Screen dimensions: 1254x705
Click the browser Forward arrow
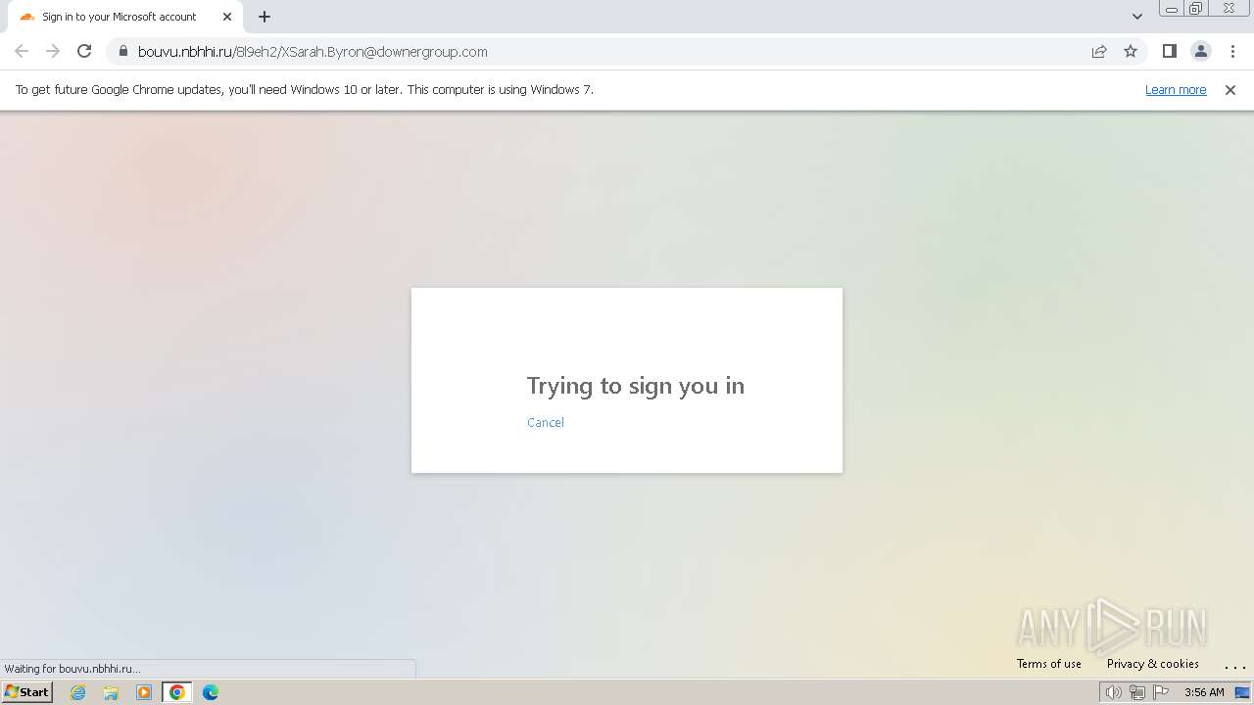pyautogui.click(x=53, y=52)
